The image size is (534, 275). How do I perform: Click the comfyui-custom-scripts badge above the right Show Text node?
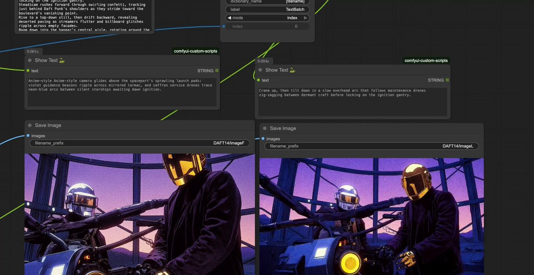pyautogui.click(x=426, y=61)
